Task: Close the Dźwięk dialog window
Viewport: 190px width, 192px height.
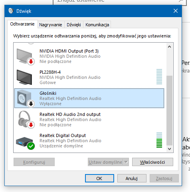Action: pyautogui.click(x=176, y=11)
